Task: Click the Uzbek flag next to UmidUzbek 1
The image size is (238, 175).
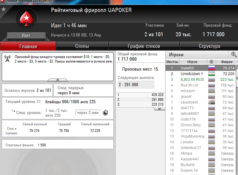Action: pos(211,74)
